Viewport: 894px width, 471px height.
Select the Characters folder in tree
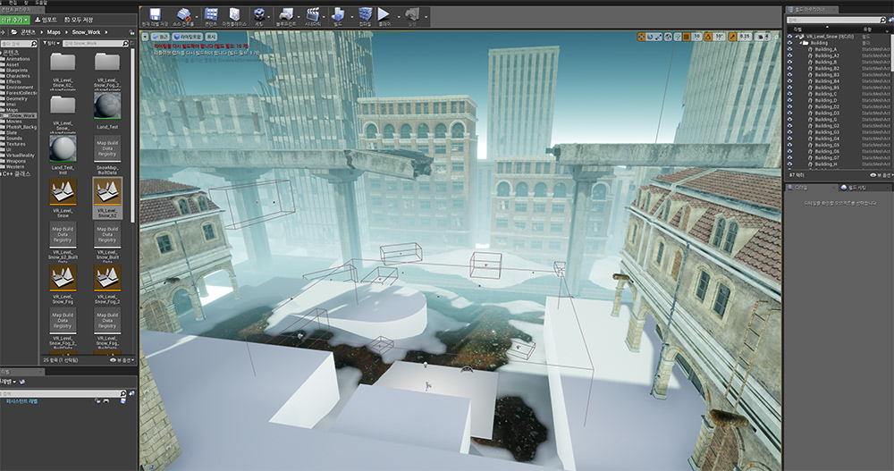click(18, 76)
